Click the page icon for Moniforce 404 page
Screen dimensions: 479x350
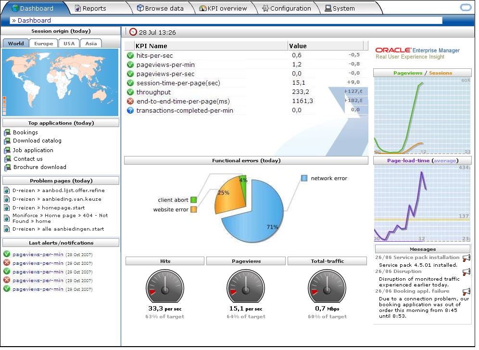pyautogui.click(x=7, y=218)
